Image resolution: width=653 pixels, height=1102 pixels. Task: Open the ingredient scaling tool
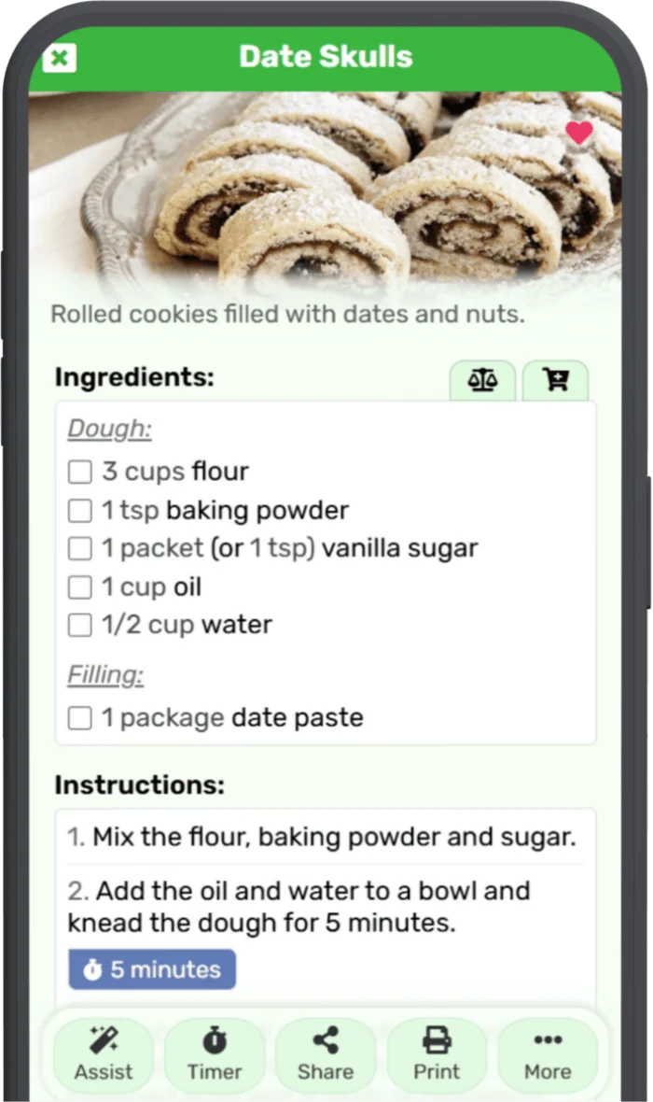(x=481, y=380)
